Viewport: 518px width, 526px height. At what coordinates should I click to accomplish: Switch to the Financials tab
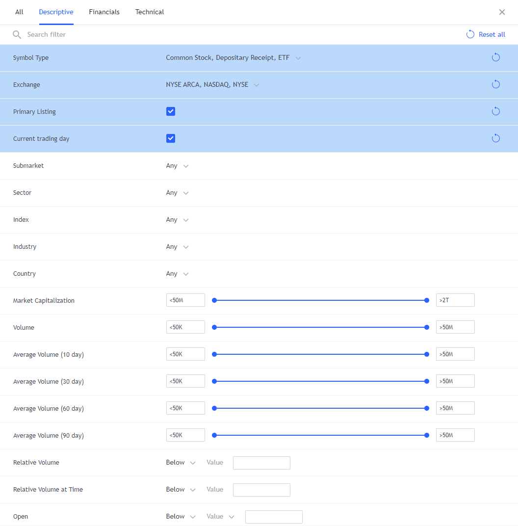[x=104, y=12]
